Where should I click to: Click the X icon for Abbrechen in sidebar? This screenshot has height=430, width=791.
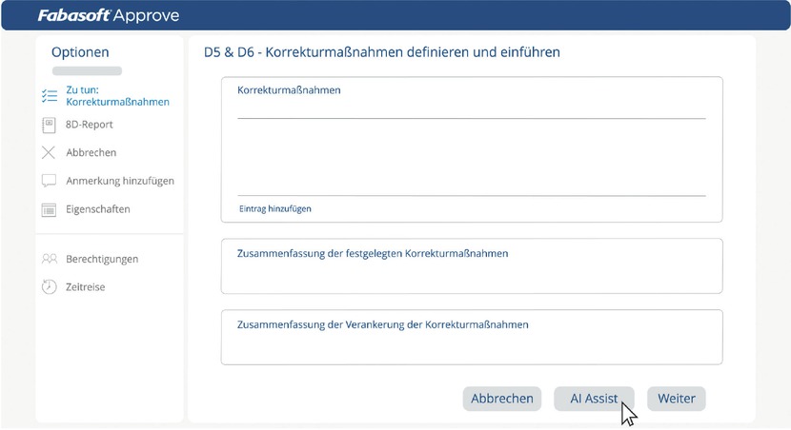point(49,152)
